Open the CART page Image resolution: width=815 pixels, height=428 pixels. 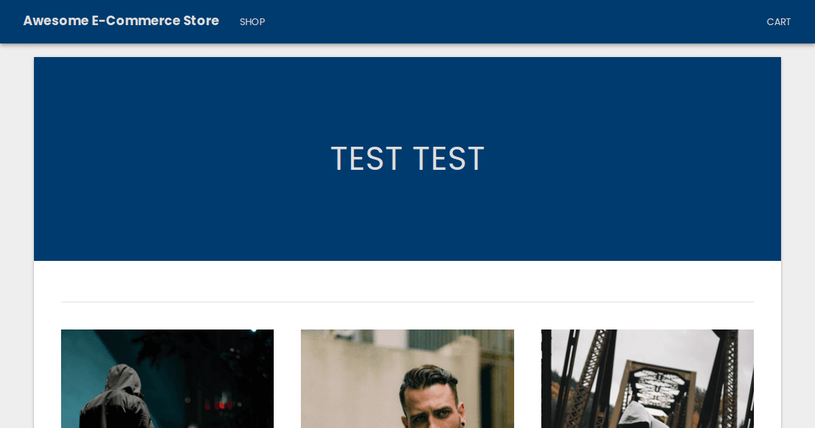point(778,22)
